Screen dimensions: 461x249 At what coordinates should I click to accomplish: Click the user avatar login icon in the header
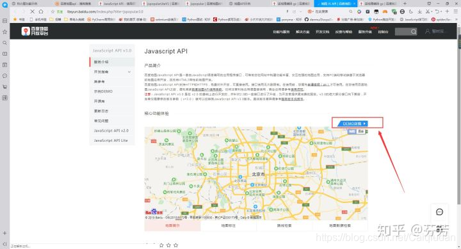click(x=428, y=31)
